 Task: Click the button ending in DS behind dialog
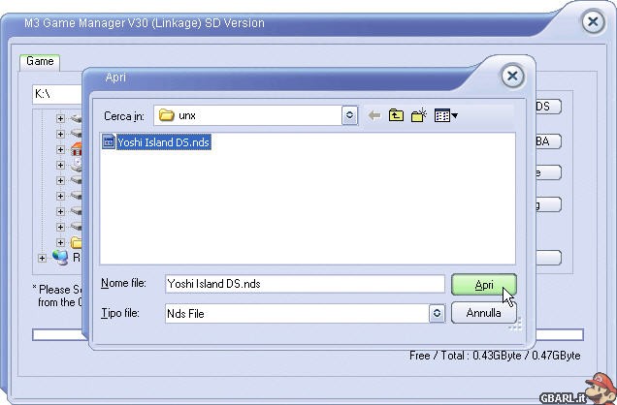click(548, 107)
